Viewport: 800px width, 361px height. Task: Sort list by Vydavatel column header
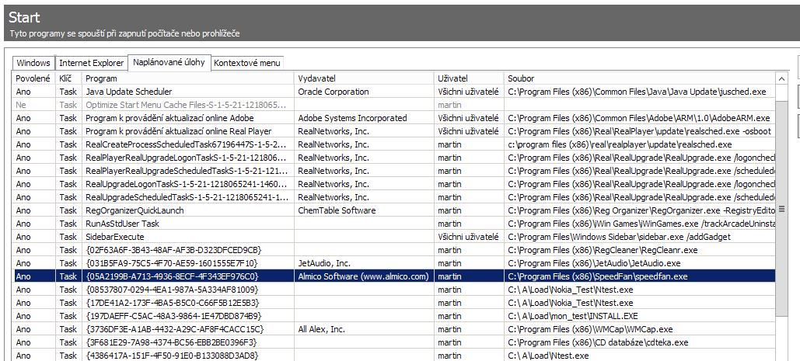(364, 78)
